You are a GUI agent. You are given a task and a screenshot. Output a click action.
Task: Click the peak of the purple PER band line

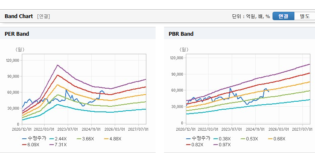(58, 65)
